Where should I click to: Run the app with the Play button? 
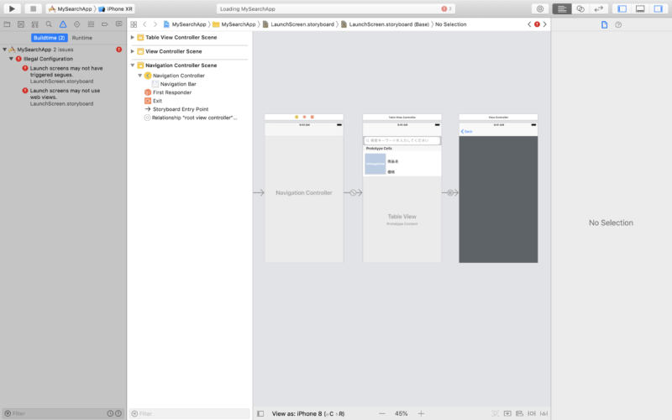tap(12, 8)
